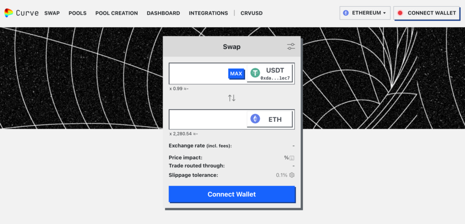Open swap settings sliders icon
Image resolution: width=465 pixels, height=224 pixels.
point(291,47)
